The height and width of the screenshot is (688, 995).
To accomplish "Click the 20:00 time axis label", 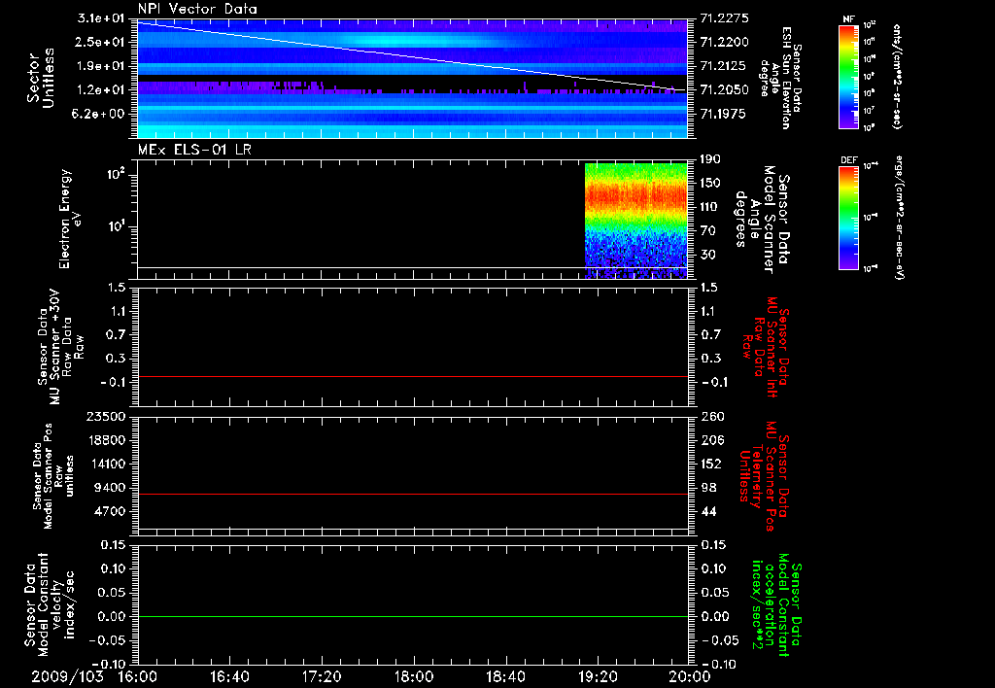I will pos(688,676).
